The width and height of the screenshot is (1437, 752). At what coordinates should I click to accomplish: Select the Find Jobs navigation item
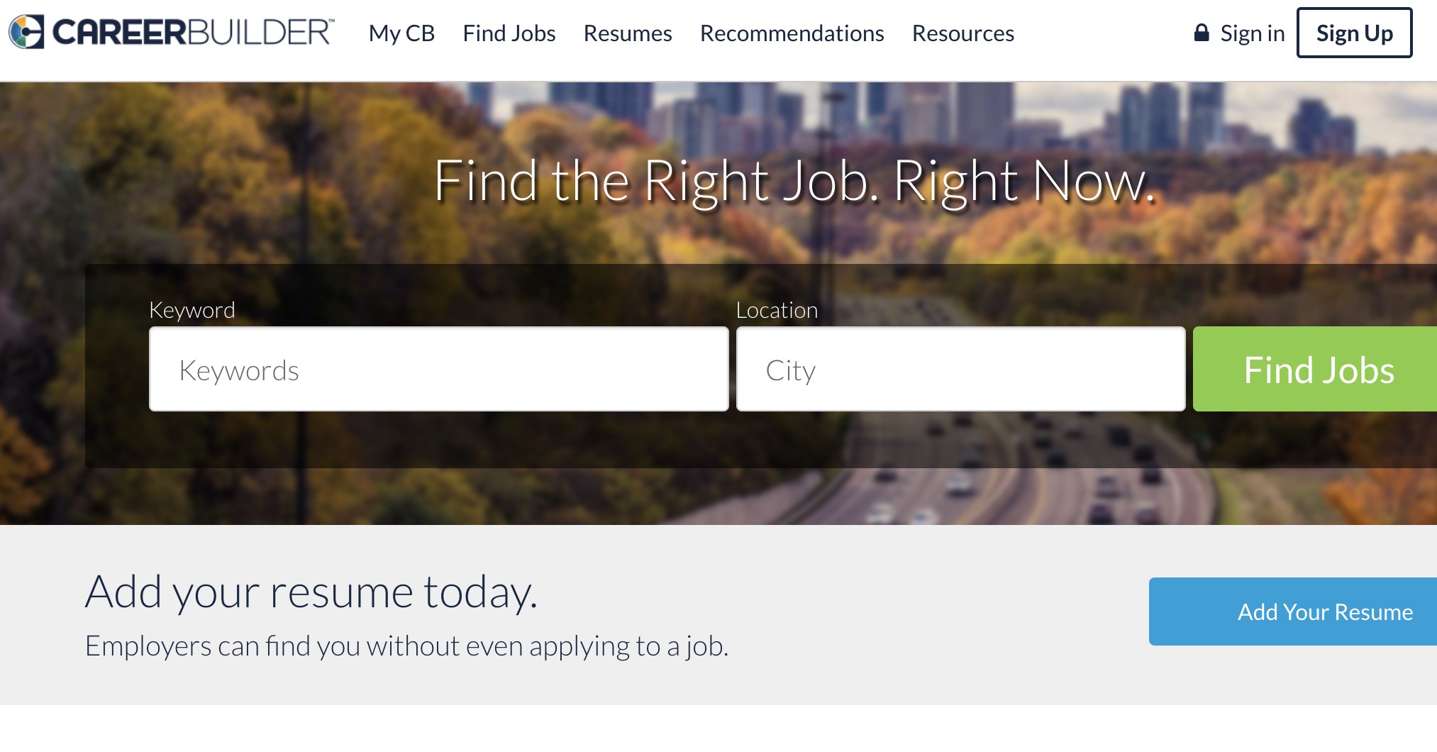click(x=509, y=33)
